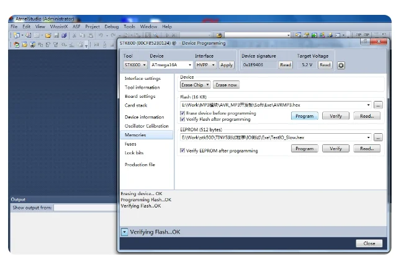Click the Save All icon

(x=64, y=35)
